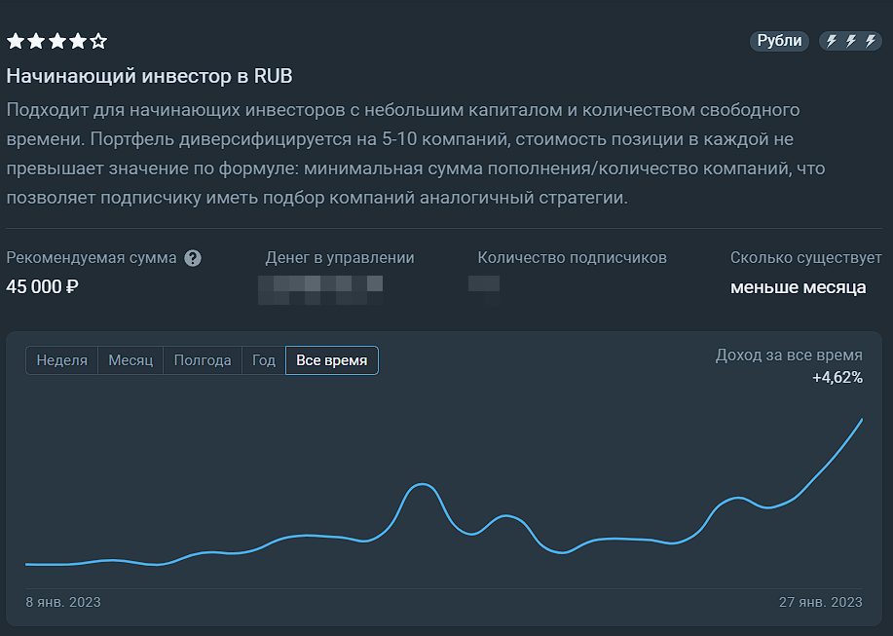This screenshot has width=893, height=636.
Task: Click the Количество подписчиков label
Action: [572, 258]
